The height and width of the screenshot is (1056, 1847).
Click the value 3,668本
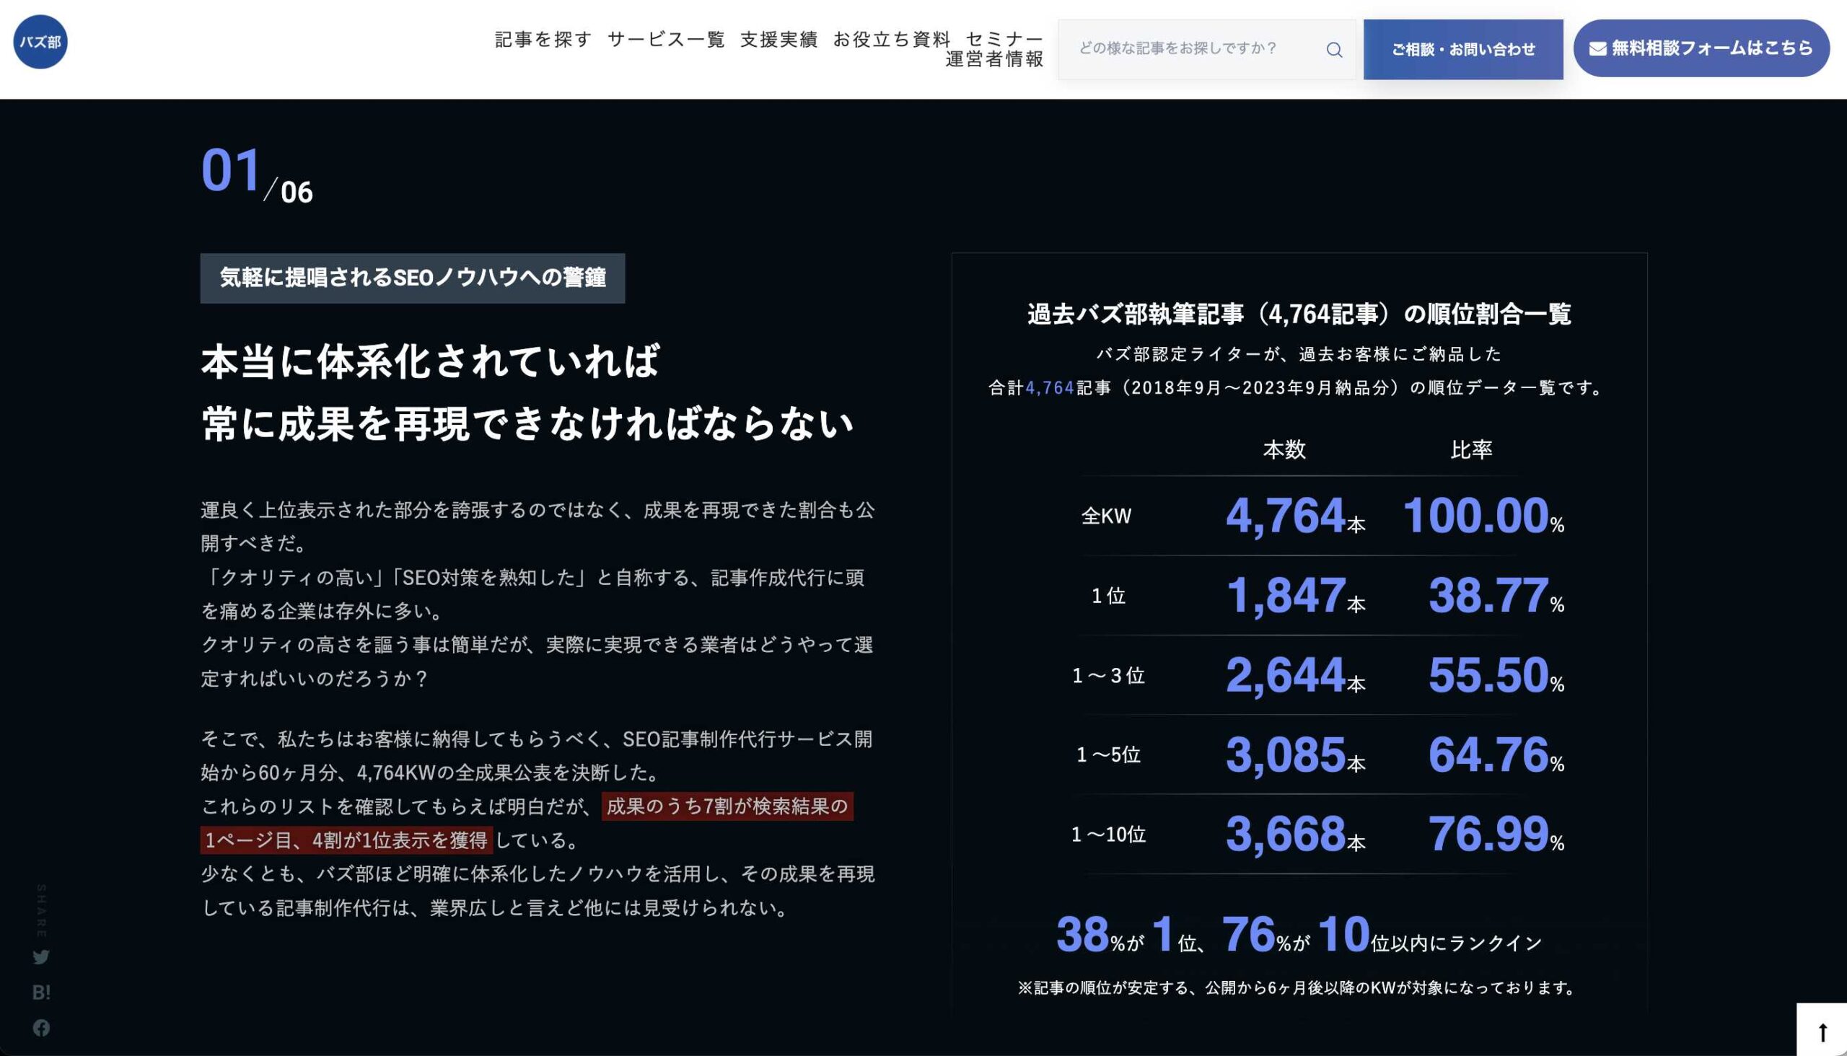coord(1296,834)
